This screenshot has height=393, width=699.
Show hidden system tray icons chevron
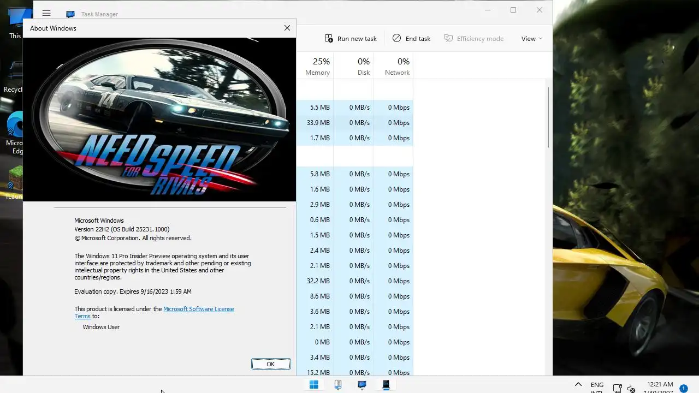click(578, 385)
